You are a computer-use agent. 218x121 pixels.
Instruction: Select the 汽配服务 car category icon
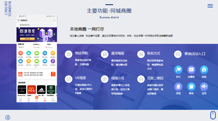[x=45, y=61]
